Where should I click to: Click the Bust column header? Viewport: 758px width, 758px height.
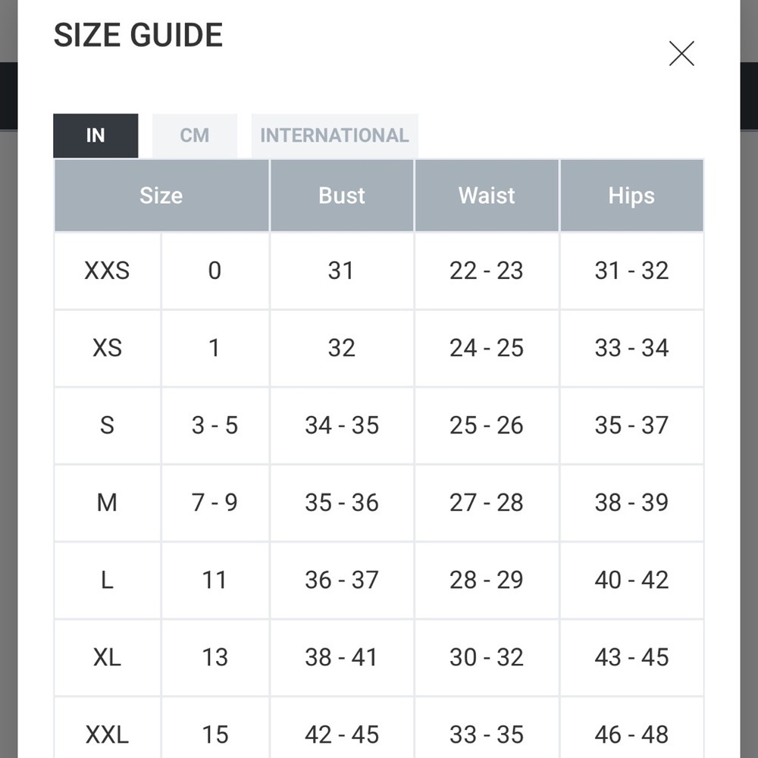pos(342,196)
